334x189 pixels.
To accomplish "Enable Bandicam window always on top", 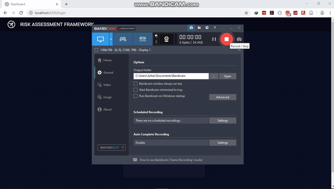I will click(136, 84).
